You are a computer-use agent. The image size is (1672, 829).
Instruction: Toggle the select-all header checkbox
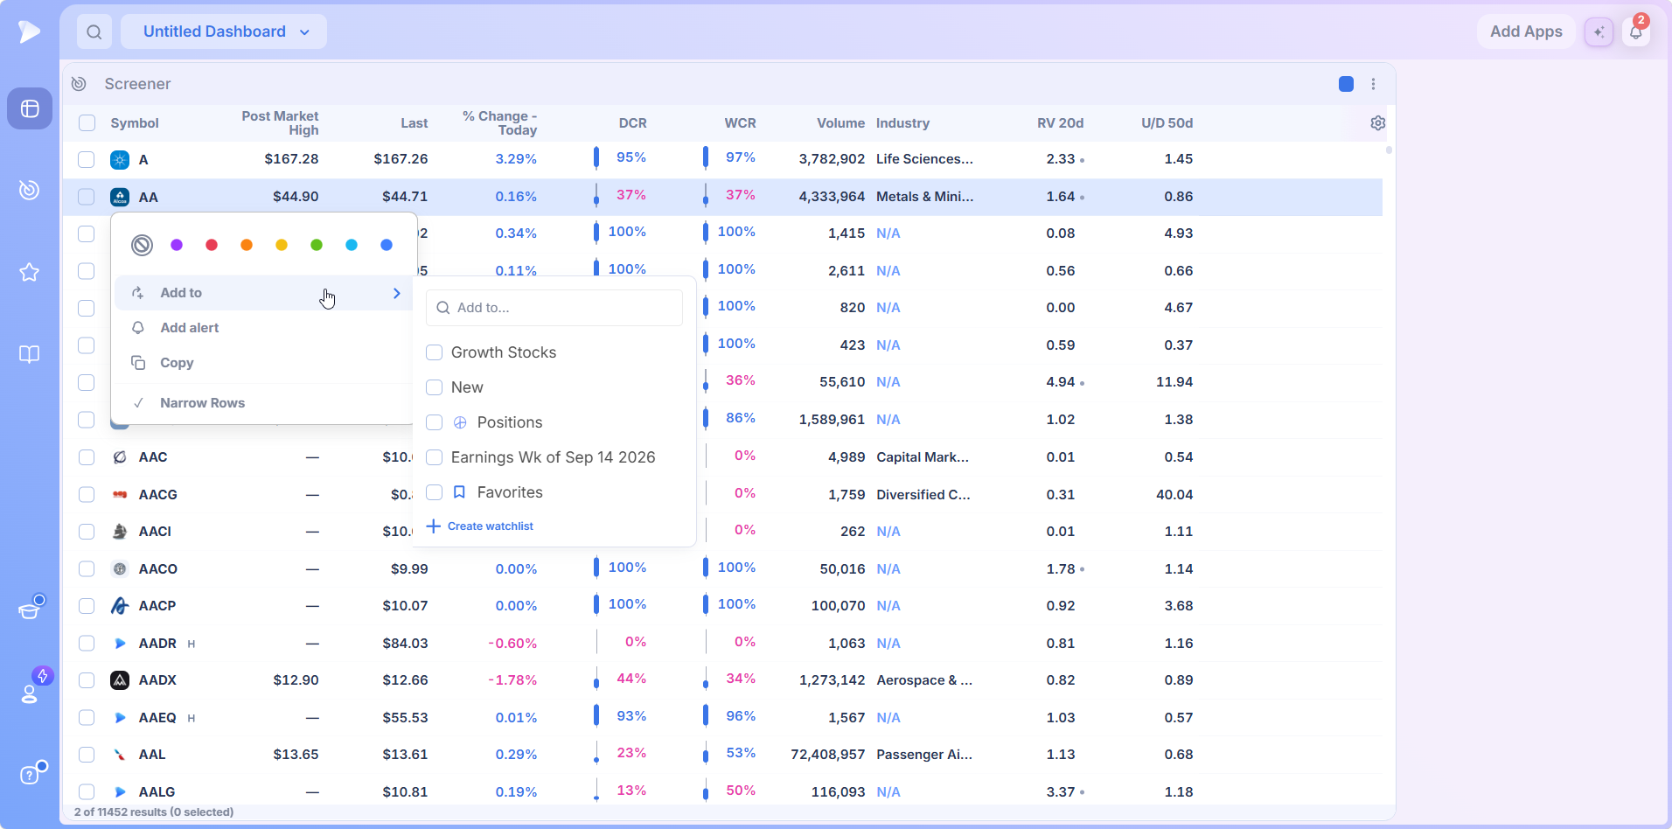87,123
